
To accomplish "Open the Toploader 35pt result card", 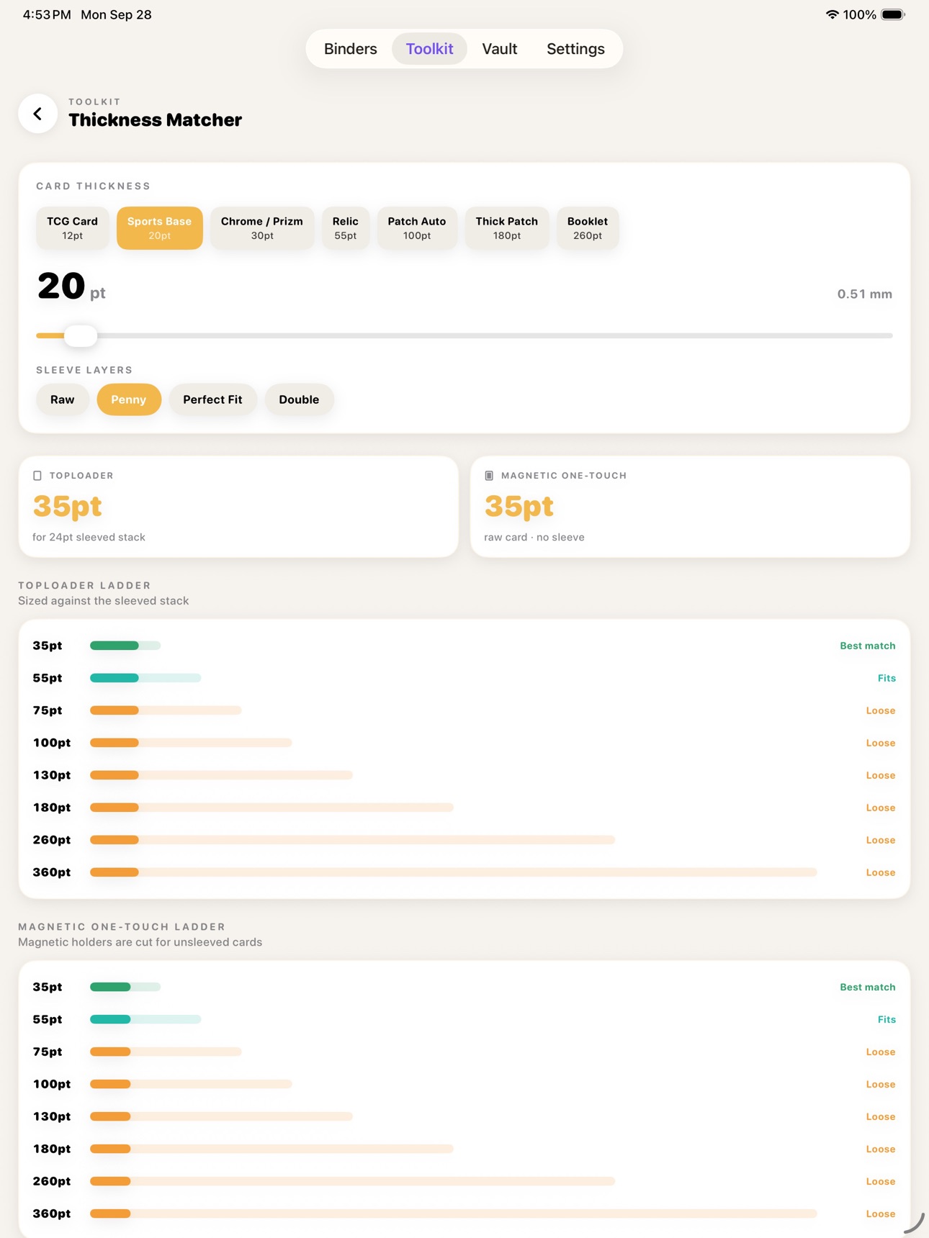I will pos(238,506).
